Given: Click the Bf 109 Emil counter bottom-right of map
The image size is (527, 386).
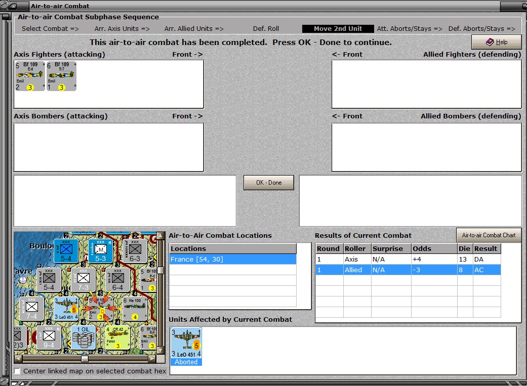Looking at the screenshot, I should [148, 337].
